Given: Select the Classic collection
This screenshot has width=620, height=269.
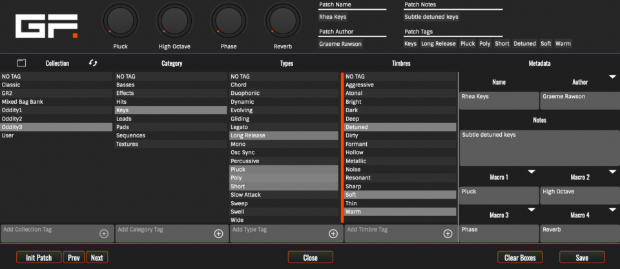Looking at the screenshot, I should click(x=56, y=85).
